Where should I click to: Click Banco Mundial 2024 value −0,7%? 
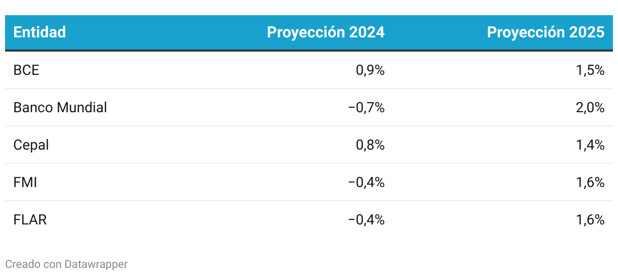(366, 108)
